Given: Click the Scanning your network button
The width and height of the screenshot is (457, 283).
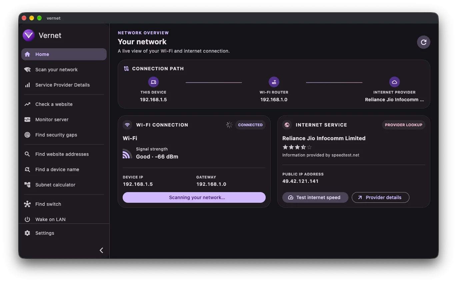Looking at the screenshot, I should (194, 197).
